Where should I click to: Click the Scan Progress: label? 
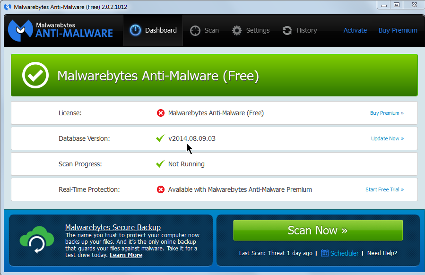click(x=80, y=164)
